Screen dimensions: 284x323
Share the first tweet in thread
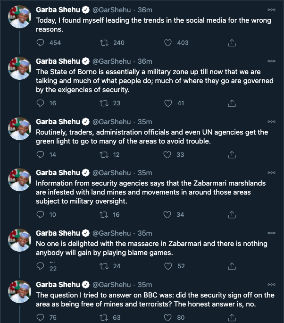coord(232,42)
